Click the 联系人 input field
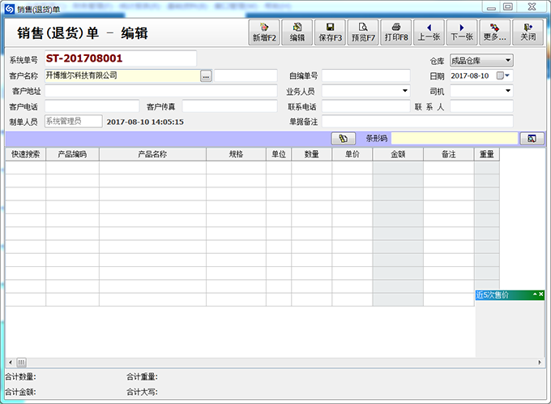 pos(481,106)
